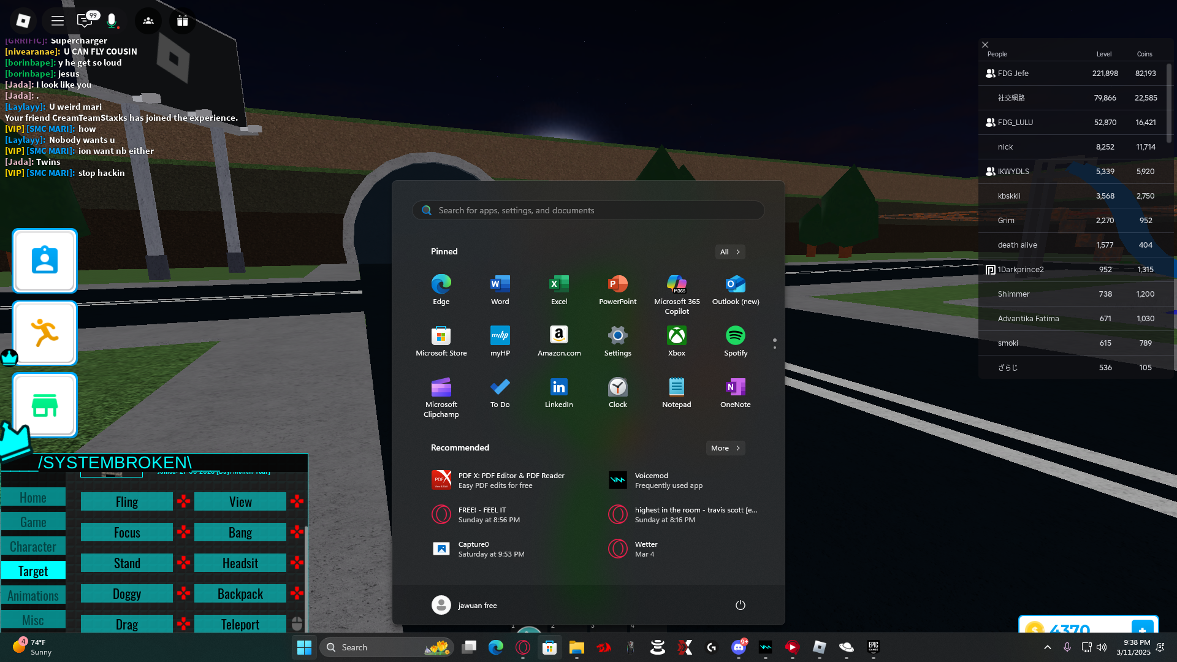
Task: Mute the Roblox voice chat microphone
Action: [112, 21]
